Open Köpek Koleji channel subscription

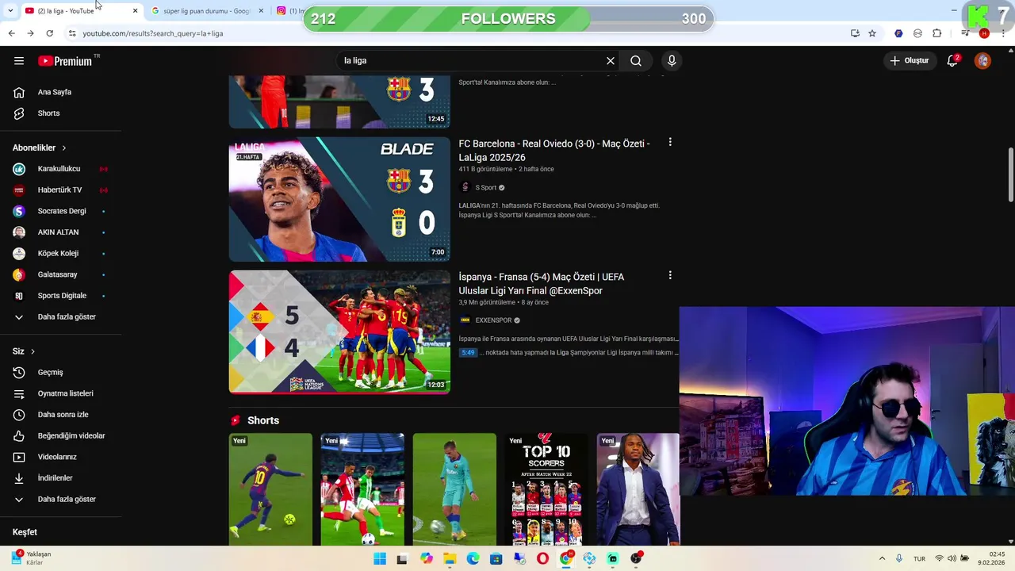pyautogui.click(x=60, y=254)
